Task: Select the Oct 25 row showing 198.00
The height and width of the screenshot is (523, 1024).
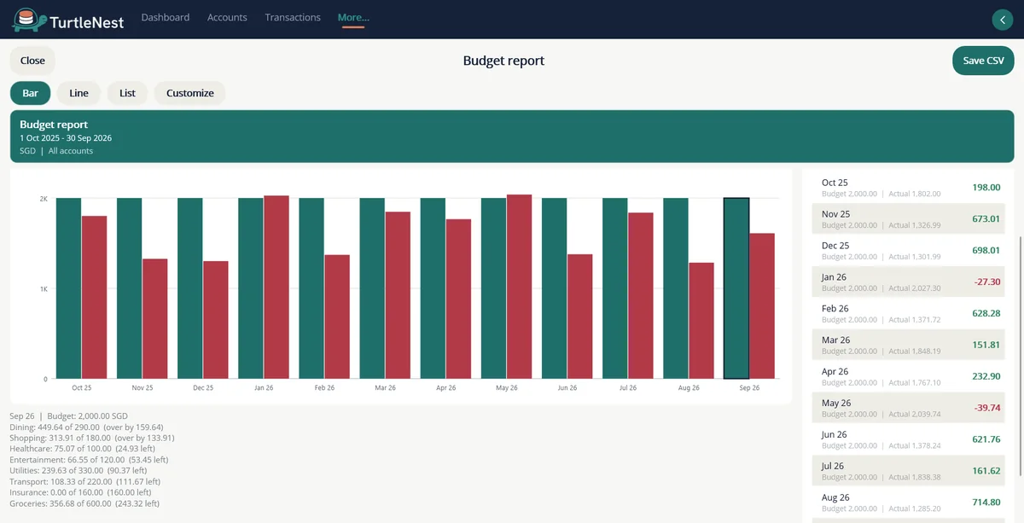Action: (x=910, y=188)
